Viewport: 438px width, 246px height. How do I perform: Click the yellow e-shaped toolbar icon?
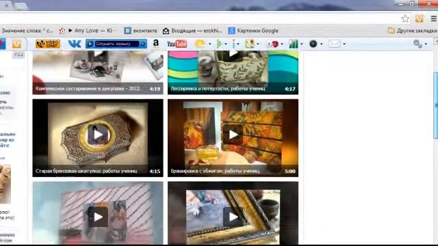point(201,44)
